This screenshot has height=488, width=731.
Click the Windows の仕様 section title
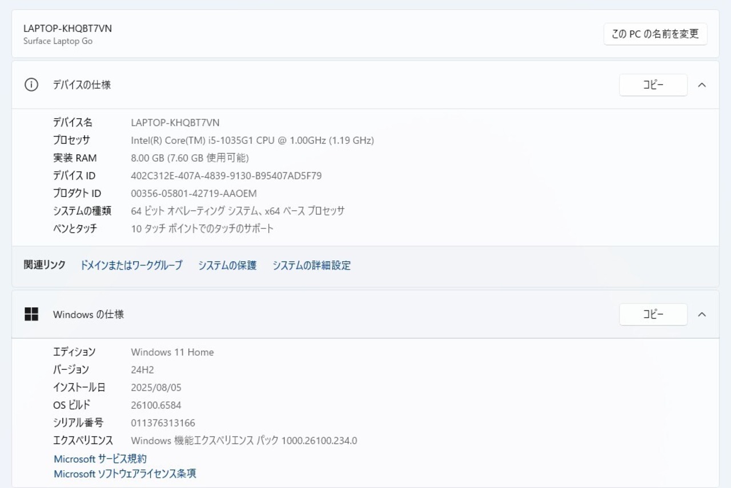(x=89, y=314)
